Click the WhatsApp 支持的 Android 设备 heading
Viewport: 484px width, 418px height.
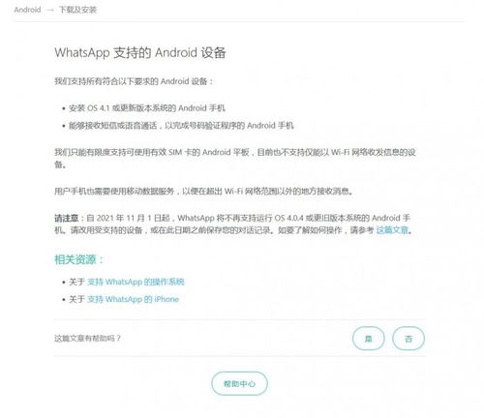pos(140,52)
